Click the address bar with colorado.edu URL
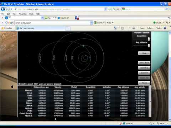The height and width of the screenshot is (128, 171). (x=59, y=9)
